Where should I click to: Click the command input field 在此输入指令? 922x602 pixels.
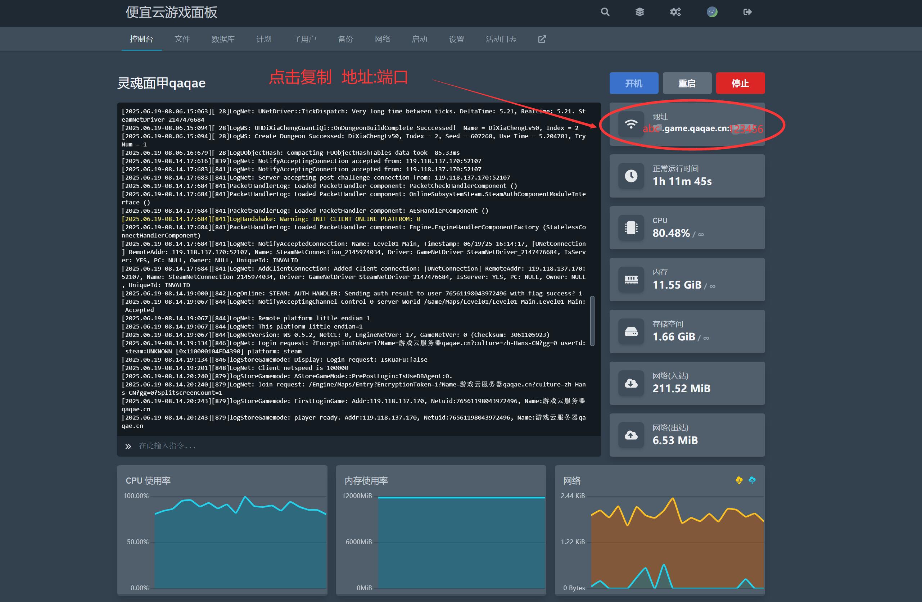pos(359,446)
